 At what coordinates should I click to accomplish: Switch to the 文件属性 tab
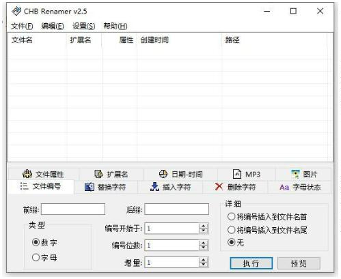[43, 174]
